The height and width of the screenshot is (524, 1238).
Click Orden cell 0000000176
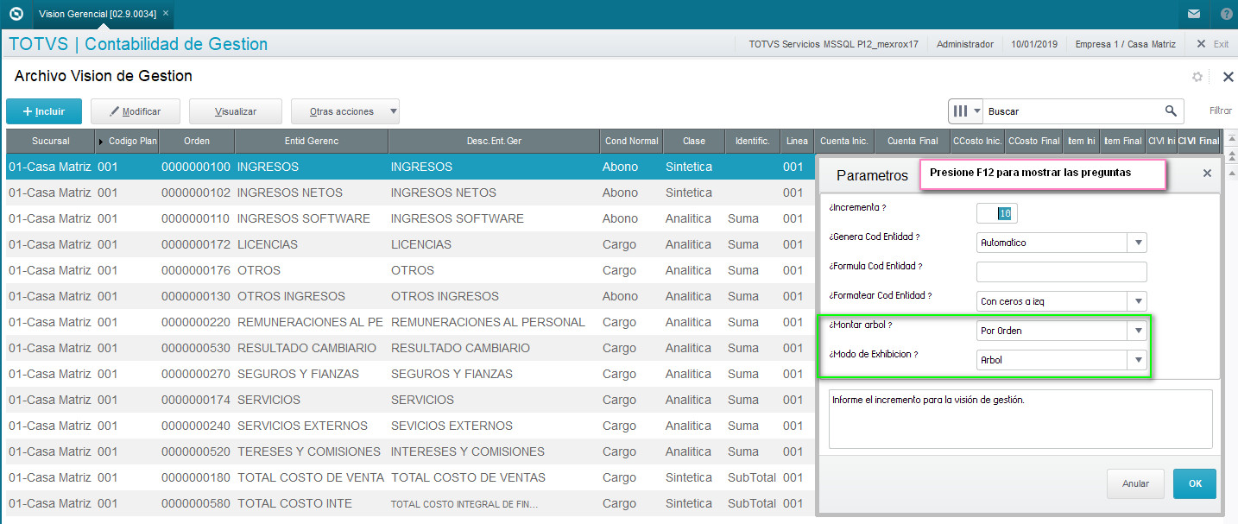tap(196, 270)
